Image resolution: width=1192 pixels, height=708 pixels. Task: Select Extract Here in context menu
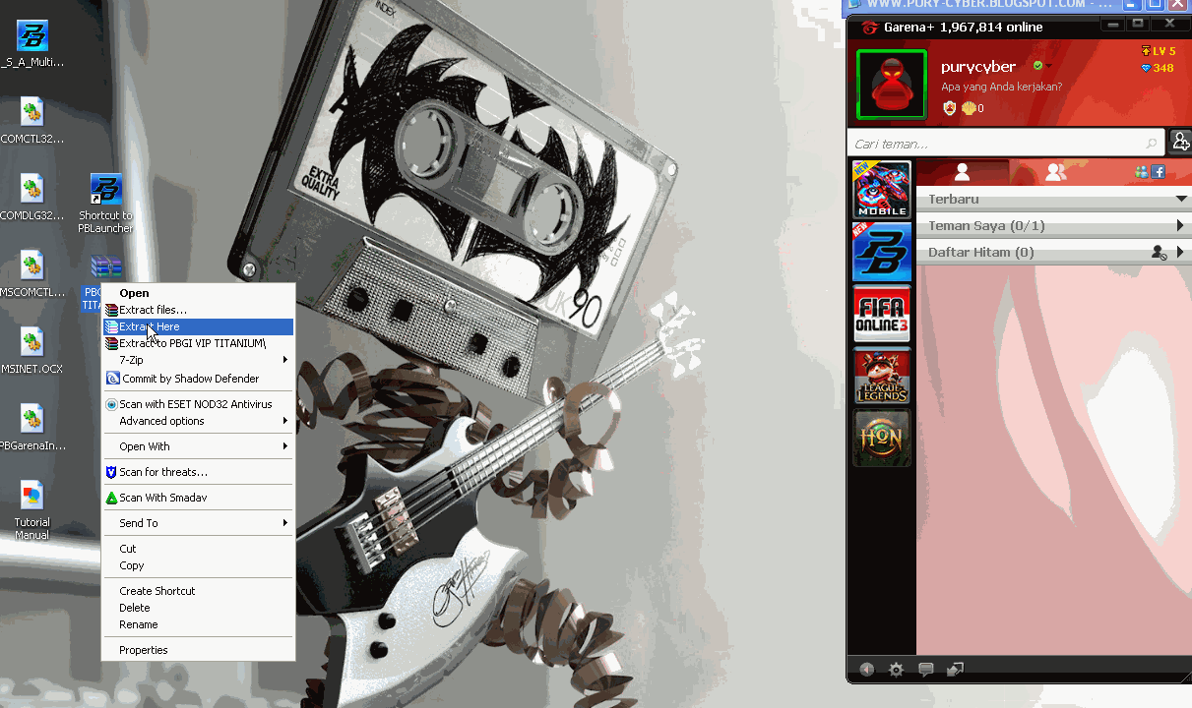coord(198,326)
